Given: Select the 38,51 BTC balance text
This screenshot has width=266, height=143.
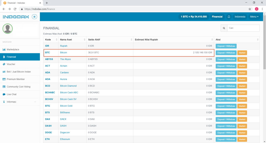Looking at the screenshot, I should (x=93, y=52).
